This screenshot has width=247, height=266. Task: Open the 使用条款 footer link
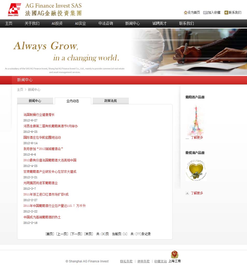143,261
